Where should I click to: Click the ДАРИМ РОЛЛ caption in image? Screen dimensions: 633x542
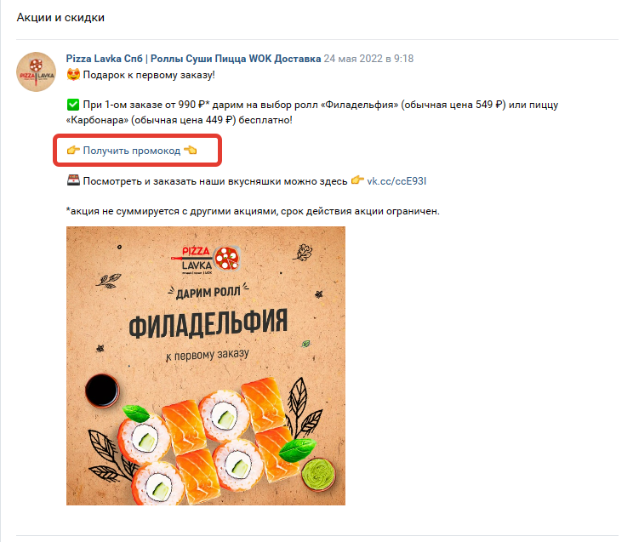pos(208,292)
